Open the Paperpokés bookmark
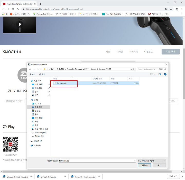The width and height of the screenshot is (185, 180). point(43,14)
